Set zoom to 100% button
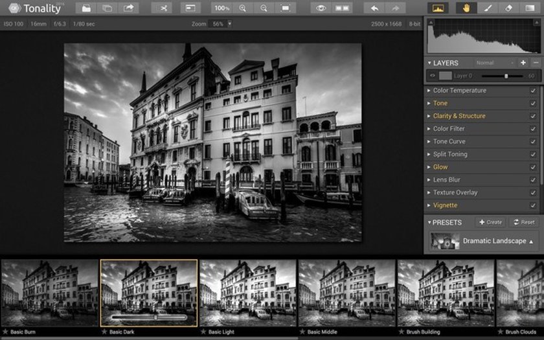The height and width of the screenshot is (340, 544). pos(221,8)
